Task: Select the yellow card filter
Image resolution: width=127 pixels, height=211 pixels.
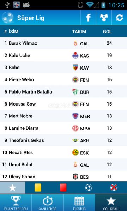Action: (38, 187)
